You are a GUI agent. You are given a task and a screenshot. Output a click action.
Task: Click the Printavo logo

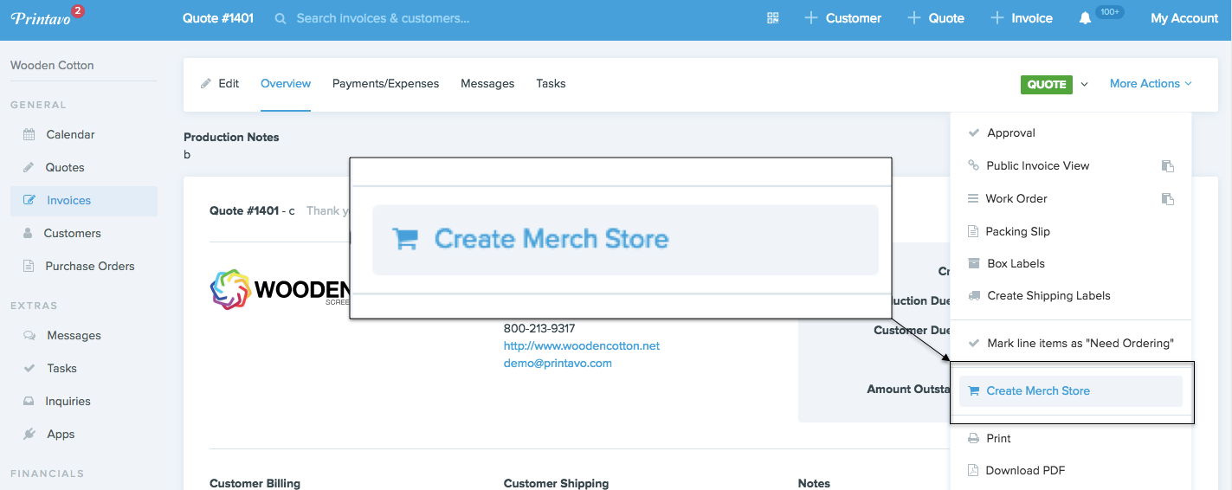click(x=42, y=18)
